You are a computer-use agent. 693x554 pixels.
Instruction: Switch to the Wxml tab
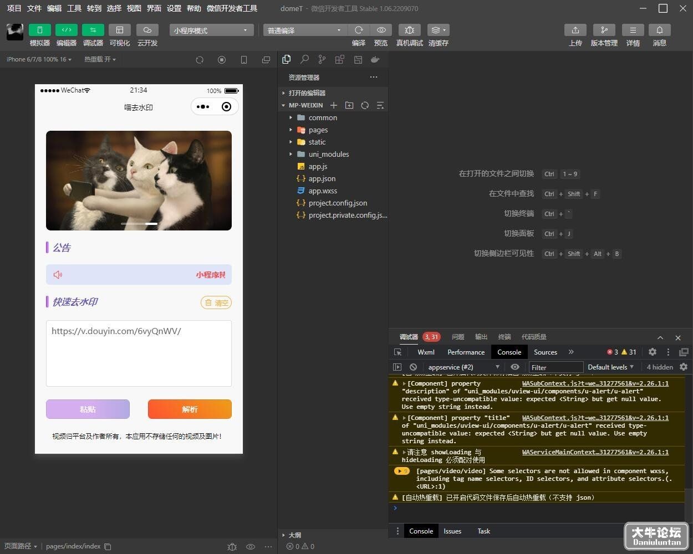pyautogui.click(x=426, y=352)
